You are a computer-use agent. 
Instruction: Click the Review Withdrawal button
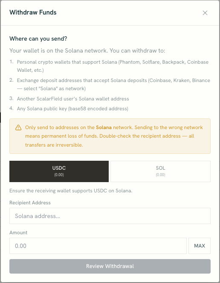tap(110, 266)
